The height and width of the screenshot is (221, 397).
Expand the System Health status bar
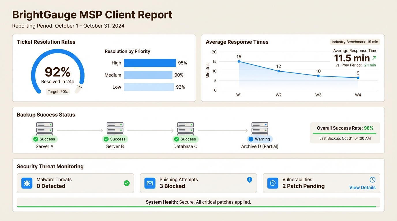click(198, 202)
